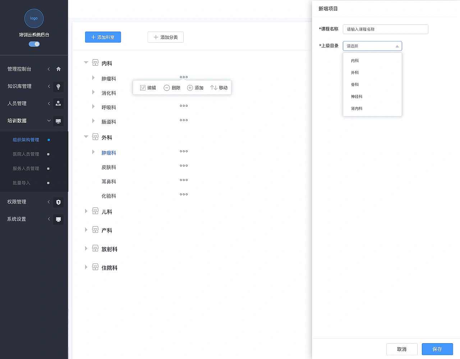
Task: Click the people icon beside 人员管理
Action: [59, 103]
